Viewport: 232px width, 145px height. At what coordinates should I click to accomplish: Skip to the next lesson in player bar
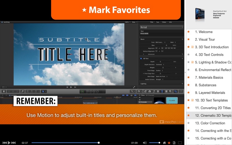13,143
